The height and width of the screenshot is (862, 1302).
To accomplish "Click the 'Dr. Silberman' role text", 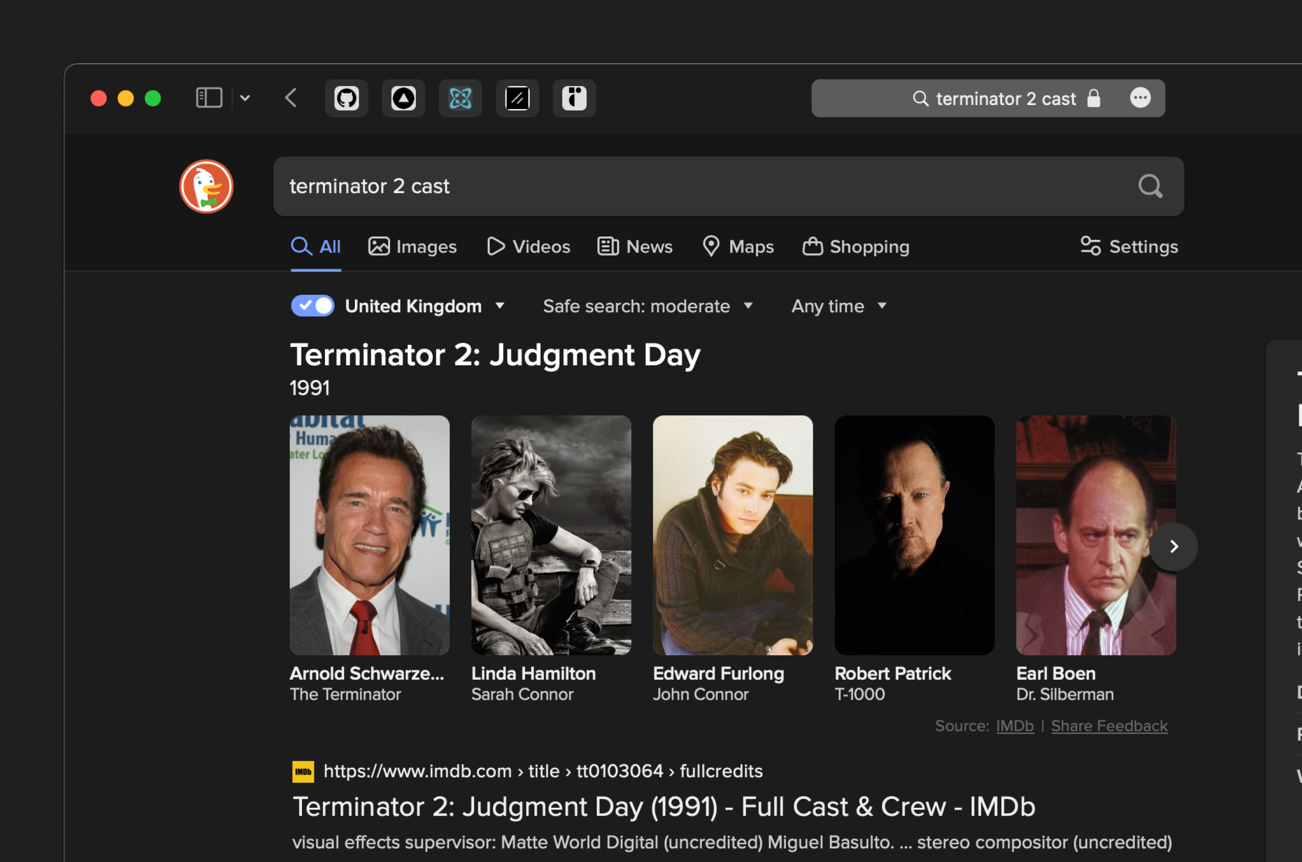I will (x=1064, y=694).
